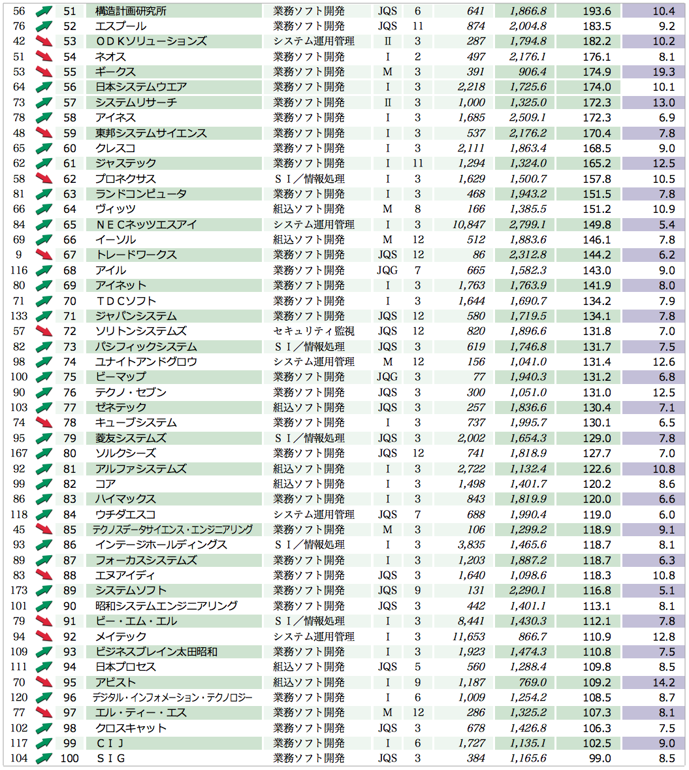
Task: Select company name クロスキャット
Action: point(131,728)
